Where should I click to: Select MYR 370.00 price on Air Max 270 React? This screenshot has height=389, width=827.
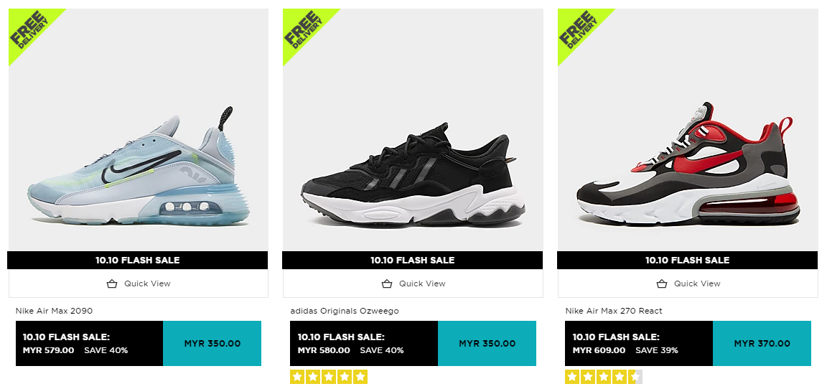pyautogui.click(x=762, y=344)
